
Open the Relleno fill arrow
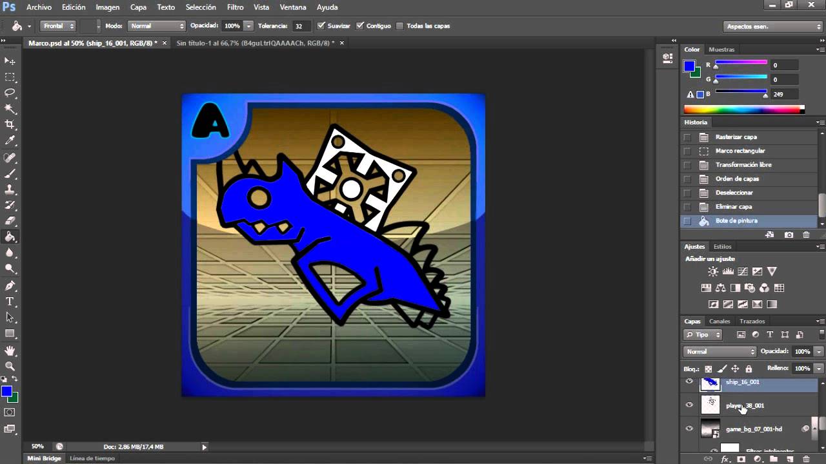tap(819, 369)
